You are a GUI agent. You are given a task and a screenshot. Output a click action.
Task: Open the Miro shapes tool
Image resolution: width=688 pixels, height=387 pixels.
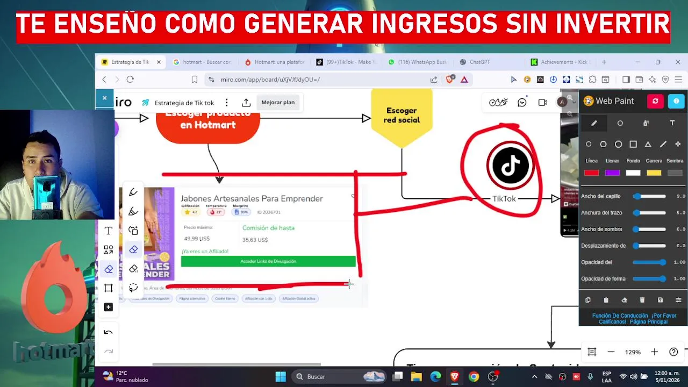pos(108,250)
